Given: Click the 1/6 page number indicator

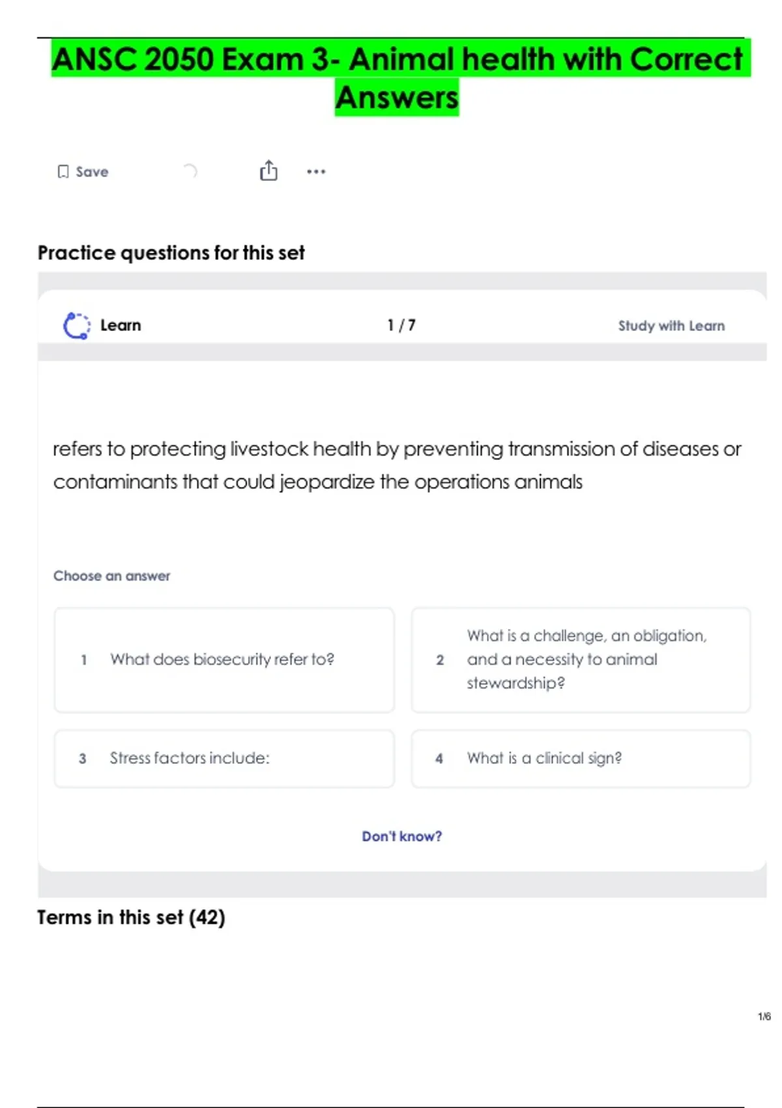Looking at the screenshot, I should [764, 1017].
